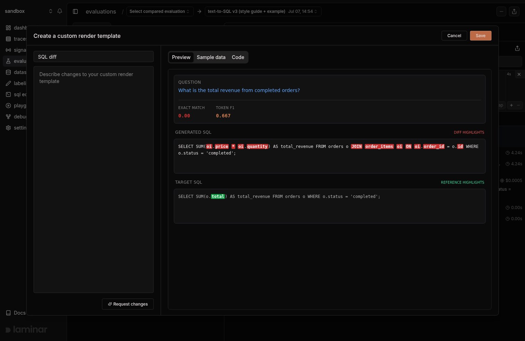Click the DIFF HIGHLIGHTS label
The width and height of the screenshot is (525, 341).
(x=469, y=132)
